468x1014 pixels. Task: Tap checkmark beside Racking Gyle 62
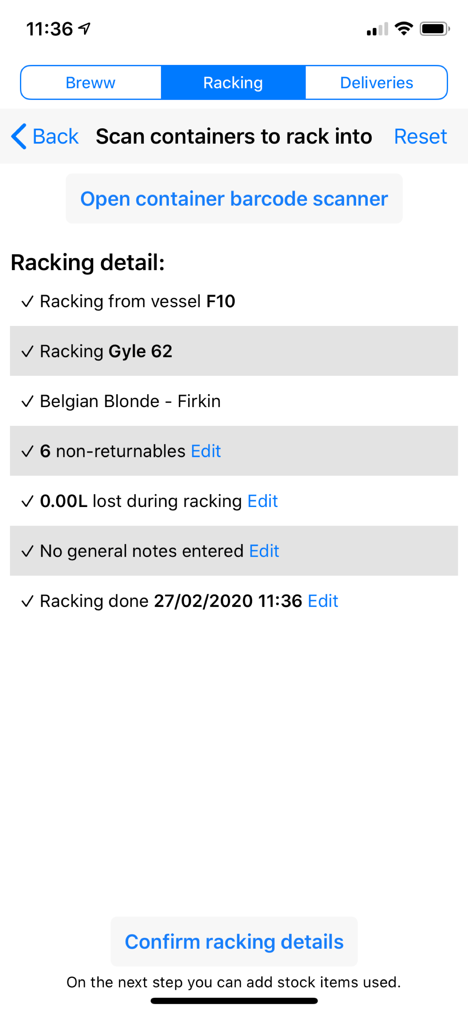tap(28, 351)
